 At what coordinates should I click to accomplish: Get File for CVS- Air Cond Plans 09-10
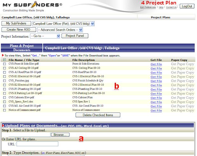click(156, 106)
